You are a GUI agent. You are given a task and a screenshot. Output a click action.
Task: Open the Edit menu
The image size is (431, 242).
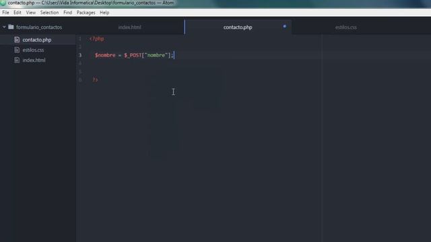[18, 13]
